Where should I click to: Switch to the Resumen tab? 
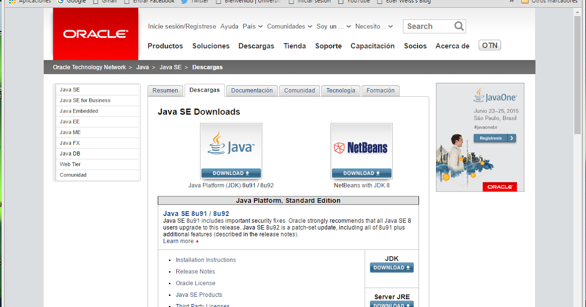click(165, 91)
